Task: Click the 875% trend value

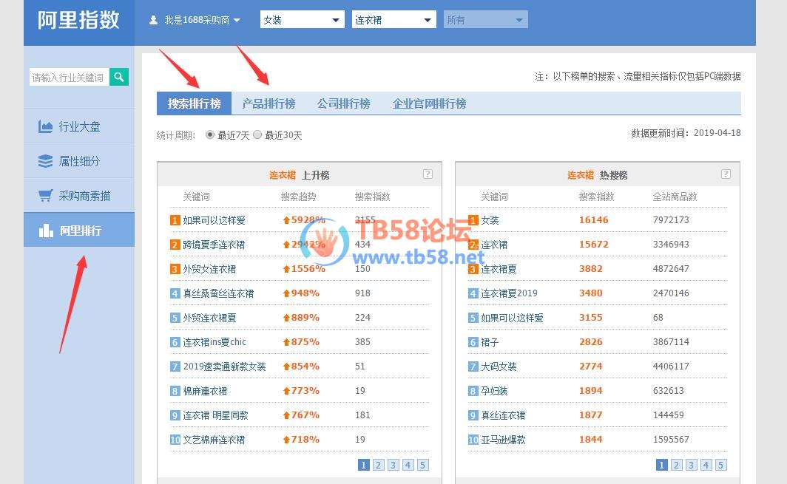Action: point(305,341)
